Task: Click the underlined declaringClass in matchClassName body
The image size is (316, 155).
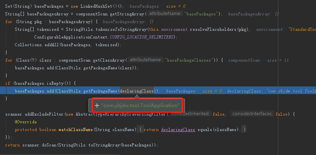Action: tap(178, 129)
